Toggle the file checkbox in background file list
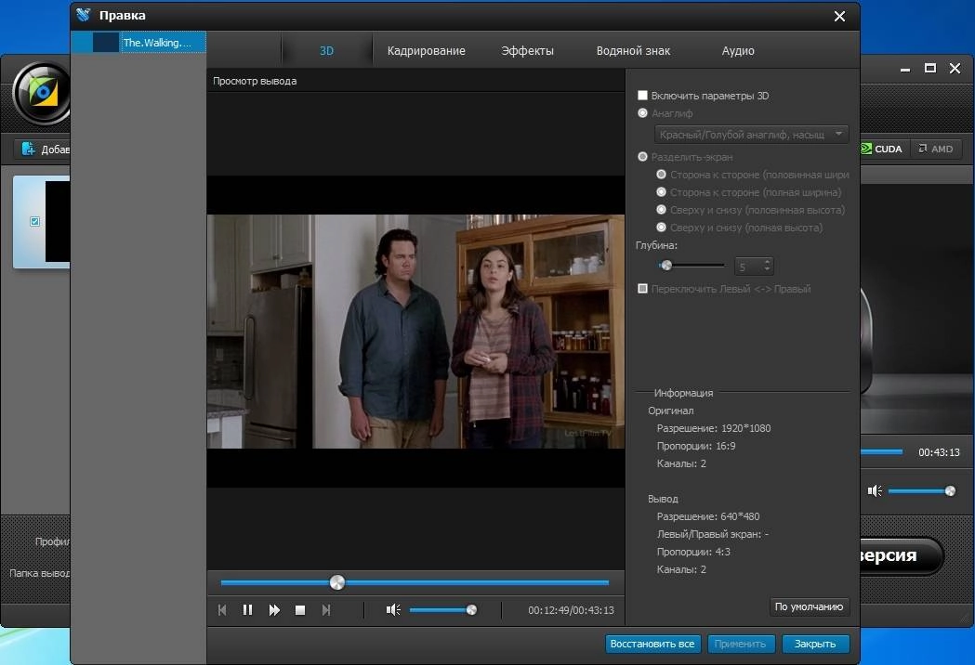Image resolution: width=975 pixels, height=665 pixels. pyautogui.click(x=34, y=221)
